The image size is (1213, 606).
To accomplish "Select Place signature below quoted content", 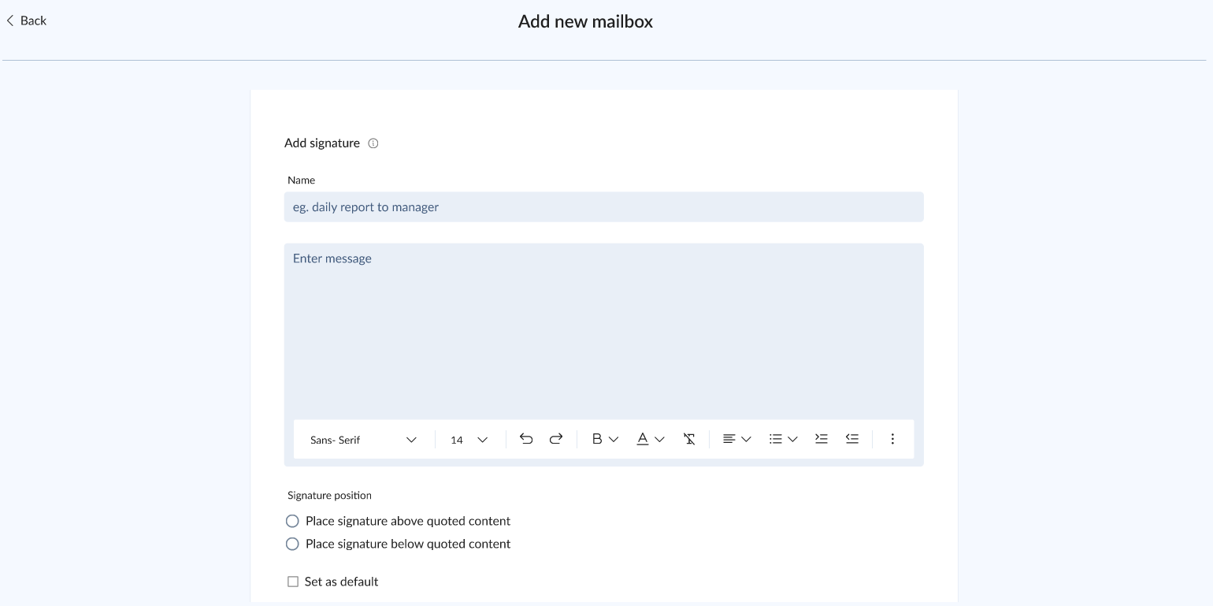I will 292,544.
